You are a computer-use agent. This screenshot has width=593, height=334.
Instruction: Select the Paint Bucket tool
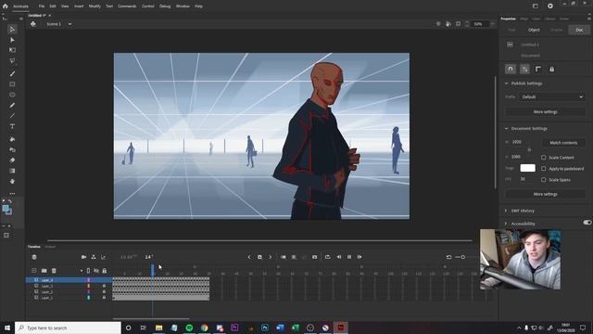point(12,139)
